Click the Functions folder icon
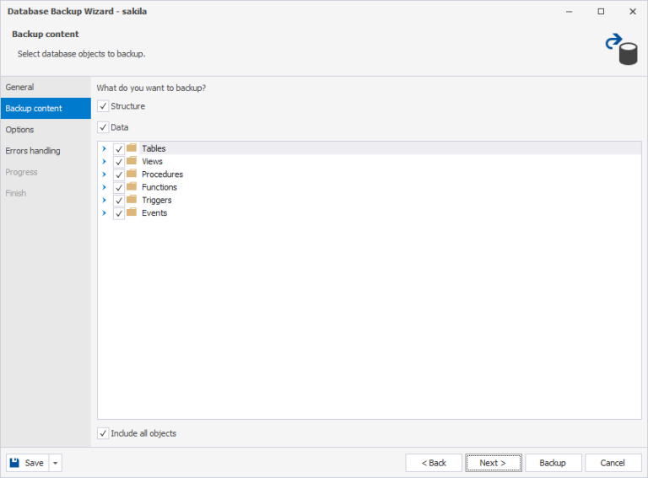 pyautogui.click(x=132, y=187)
